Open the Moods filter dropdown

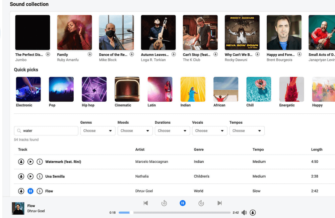tap(135, 130)
